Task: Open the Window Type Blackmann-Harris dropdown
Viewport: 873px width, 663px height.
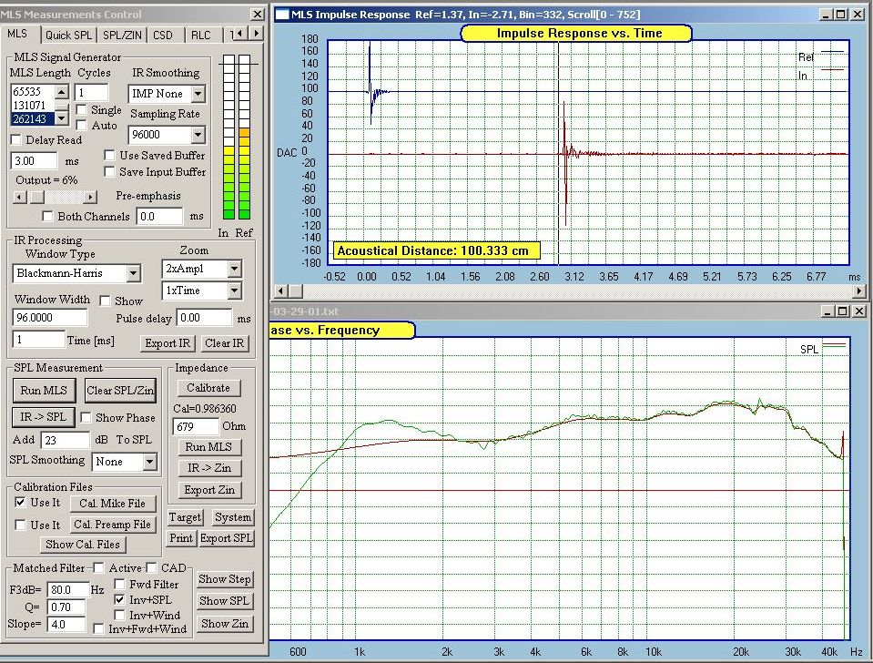Action: tap(134, 273)
